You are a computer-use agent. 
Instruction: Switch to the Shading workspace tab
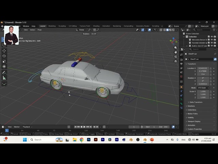(x=96, y=26)
